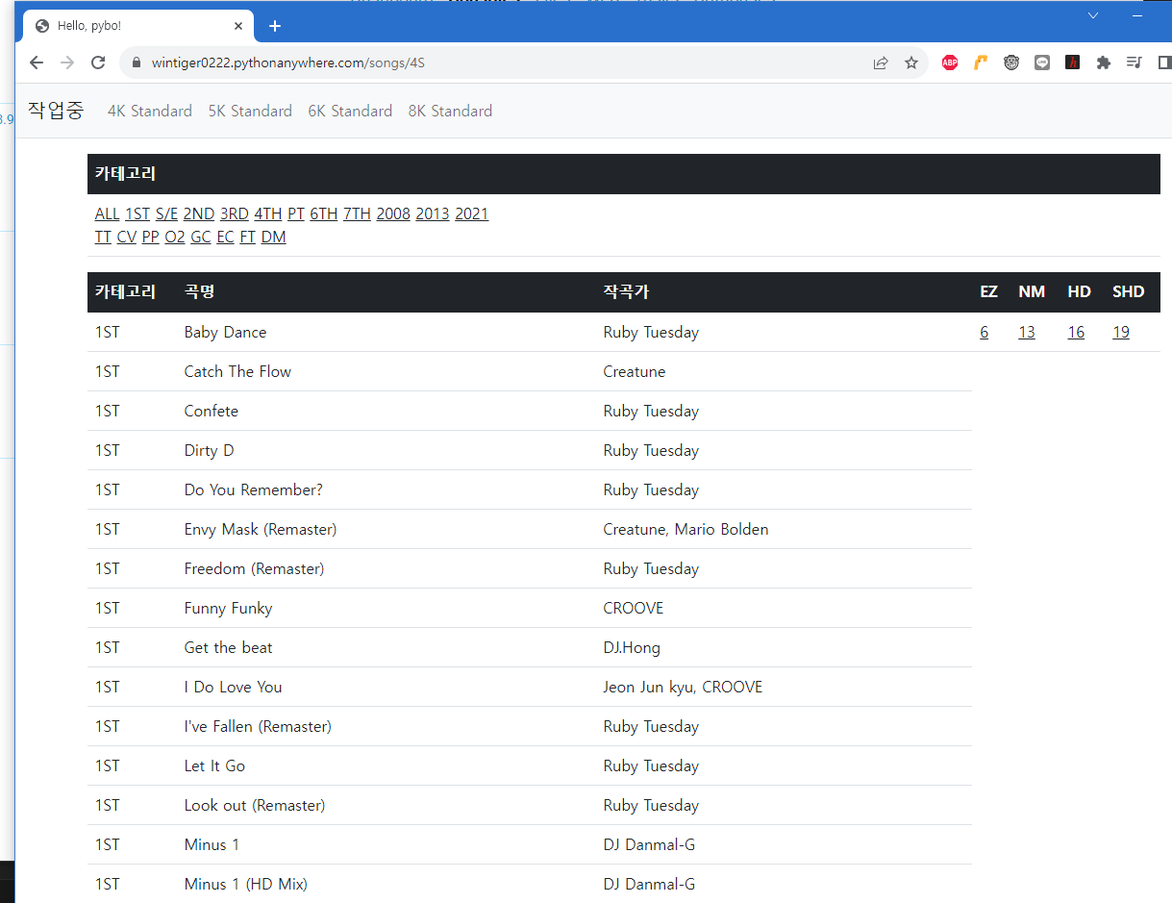
Task: Select the I Do Love You title
Action: coord(234,687)
